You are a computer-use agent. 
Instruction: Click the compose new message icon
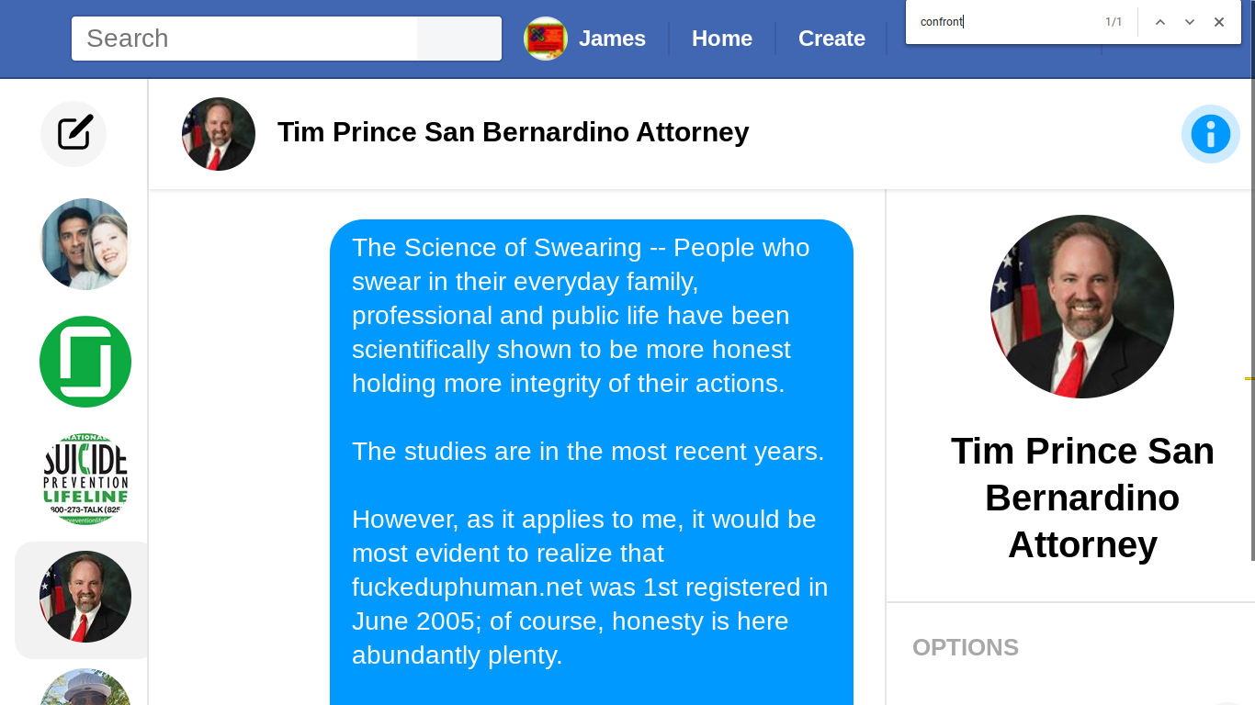pos(73,134)
